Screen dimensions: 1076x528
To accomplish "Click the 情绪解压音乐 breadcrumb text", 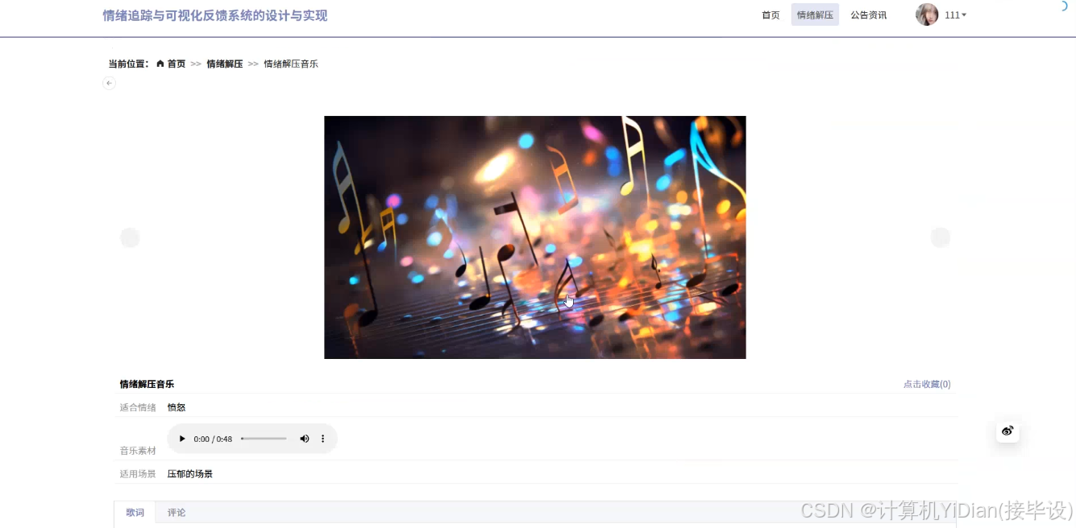I will 291,64.
